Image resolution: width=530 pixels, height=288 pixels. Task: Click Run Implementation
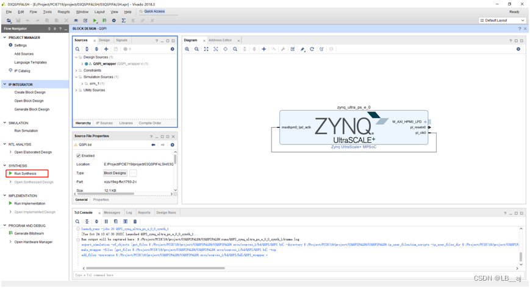tap(29, 203)
